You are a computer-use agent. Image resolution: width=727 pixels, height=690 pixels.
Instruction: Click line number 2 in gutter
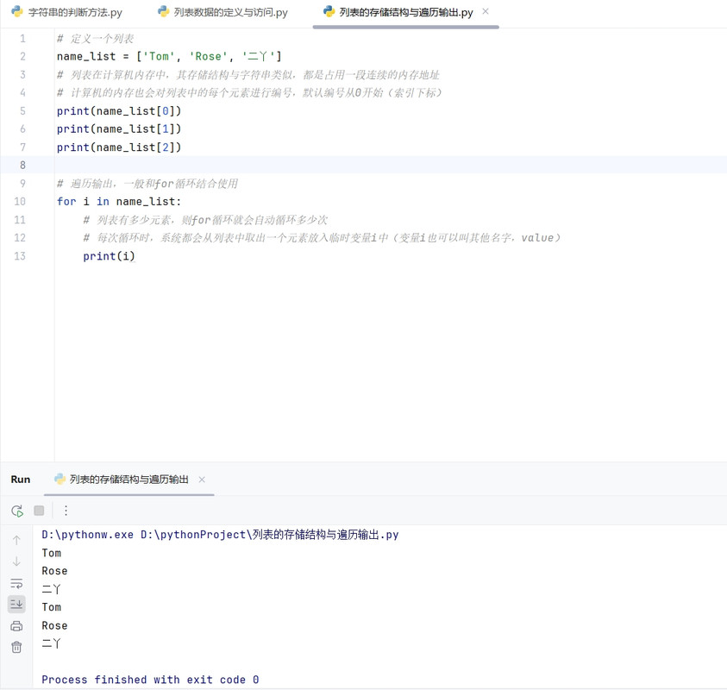click(22, 57)
